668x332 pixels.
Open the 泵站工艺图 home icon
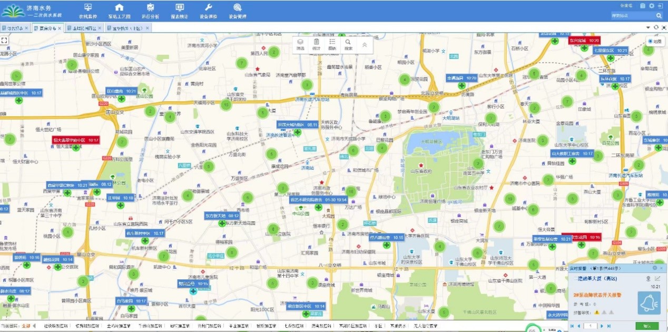click(x=119, y=11)
